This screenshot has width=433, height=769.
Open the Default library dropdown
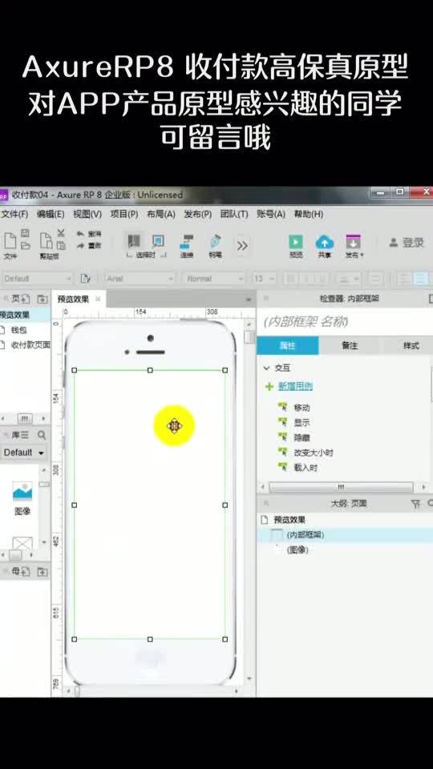point(24,453)
